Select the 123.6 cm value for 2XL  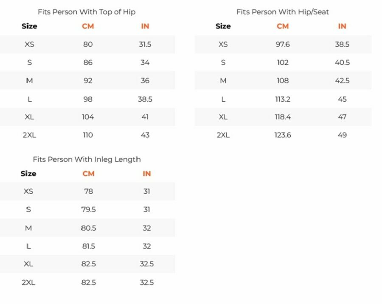tap(283, 135)
